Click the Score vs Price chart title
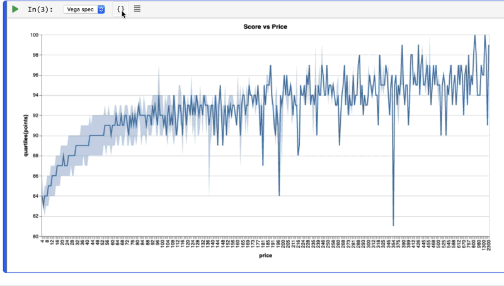 265,26
